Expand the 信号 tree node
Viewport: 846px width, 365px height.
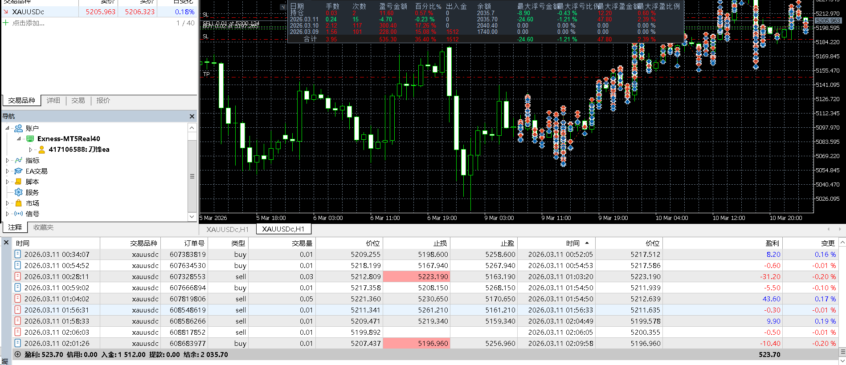coord(8,214)
